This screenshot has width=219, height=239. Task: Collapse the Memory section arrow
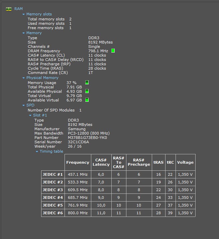(23, 33)
